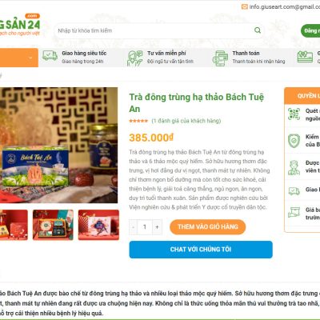Click the search magnifier icon
Image resolution: width=320 pixels, height=320 pixels.
258,30
